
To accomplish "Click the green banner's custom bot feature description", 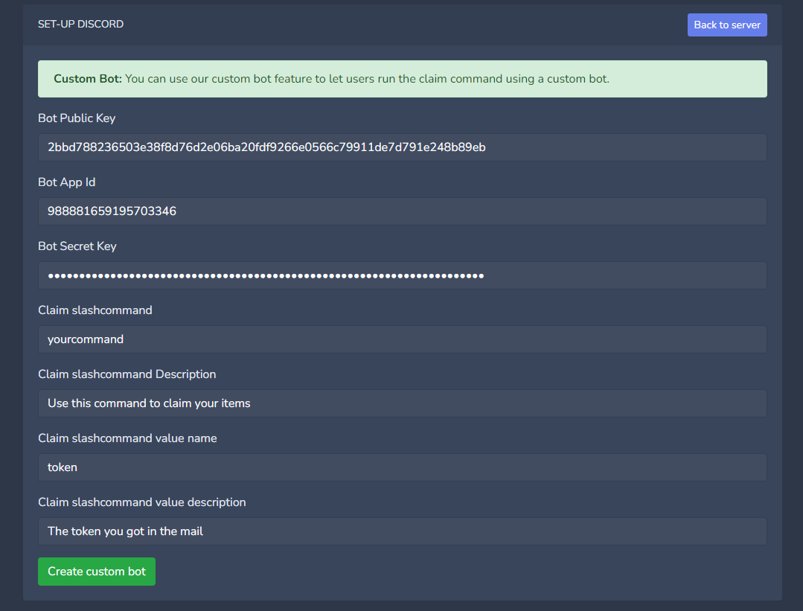I will pos(367,79).
